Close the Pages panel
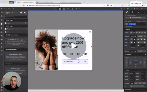Image resolution: width=147 pixels, height=92 pixels. point(13,13)
